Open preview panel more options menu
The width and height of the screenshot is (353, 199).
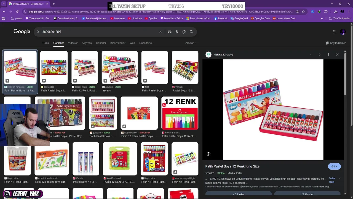point(328,54)
